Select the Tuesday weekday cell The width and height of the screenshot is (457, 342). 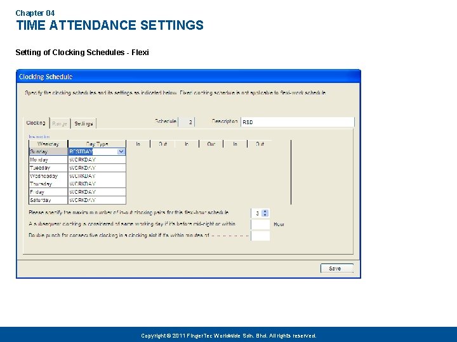[48, 168]
